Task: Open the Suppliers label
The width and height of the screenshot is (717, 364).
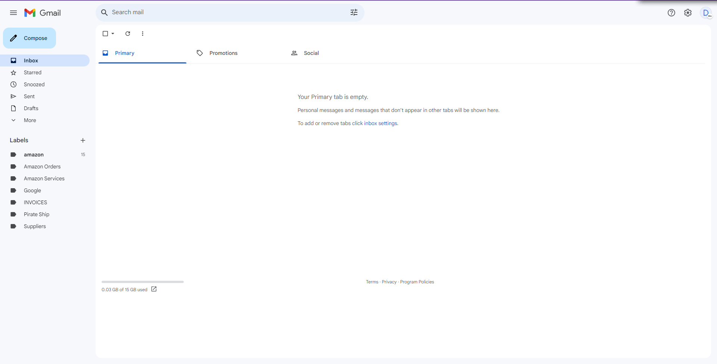Action: coord(45,226)
